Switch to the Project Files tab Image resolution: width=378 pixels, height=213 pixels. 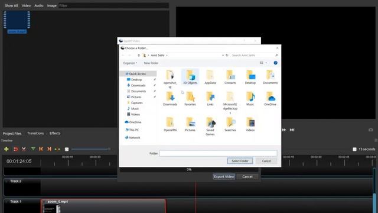point(12,133)
